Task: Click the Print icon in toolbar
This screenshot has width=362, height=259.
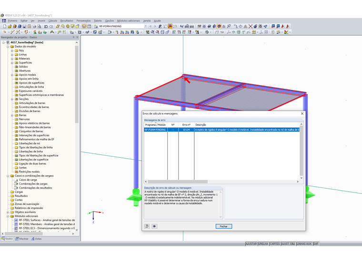Action: [x=34, y=26]
